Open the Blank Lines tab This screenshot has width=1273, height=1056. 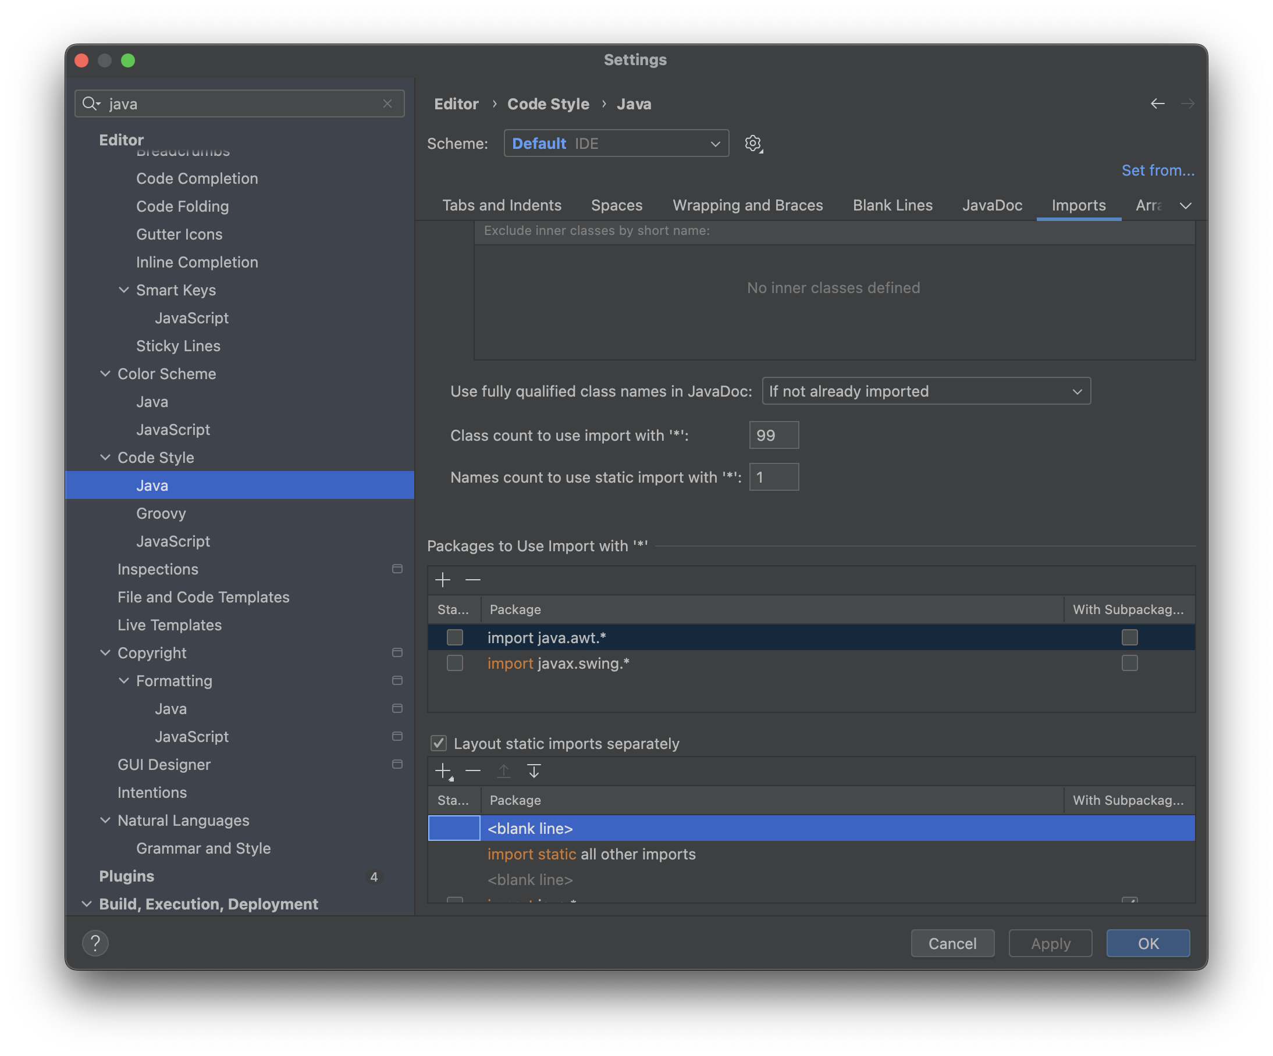[892, 205]
